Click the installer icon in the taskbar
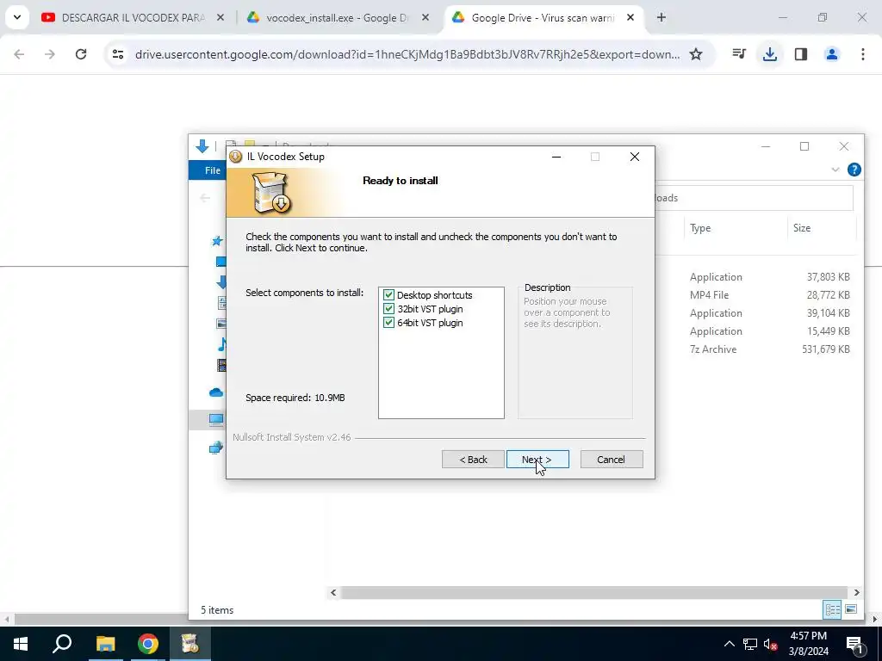Viewport: 882px width, 661px height. point(190,644)
